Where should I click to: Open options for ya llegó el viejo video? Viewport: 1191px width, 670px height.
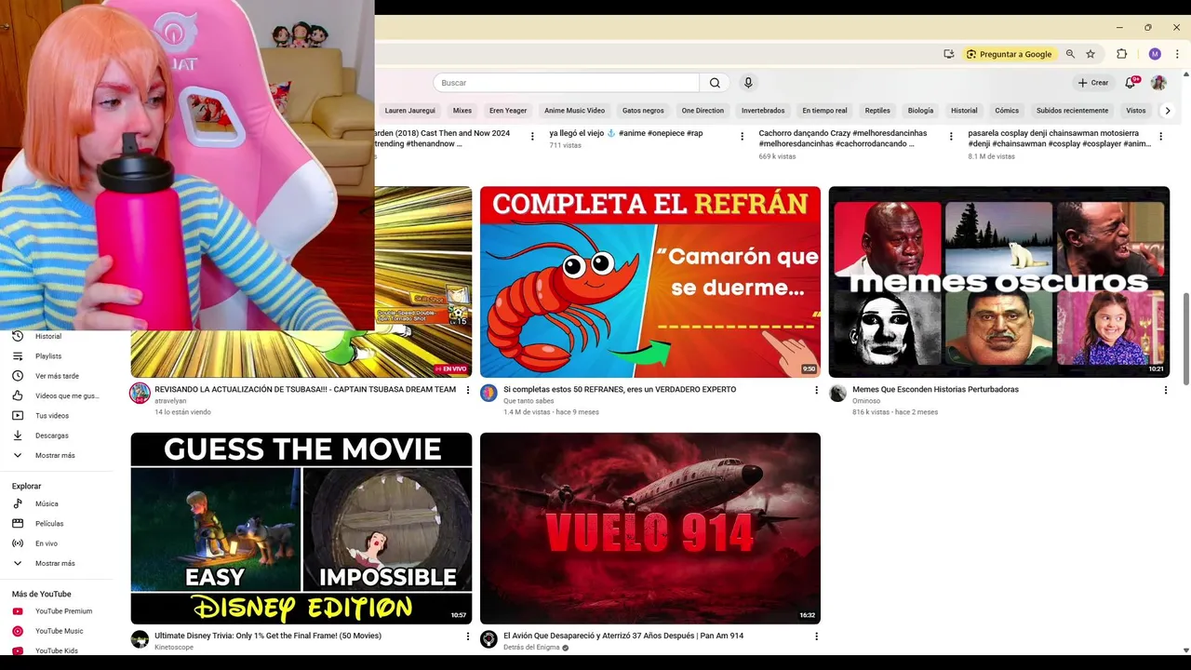742,136
